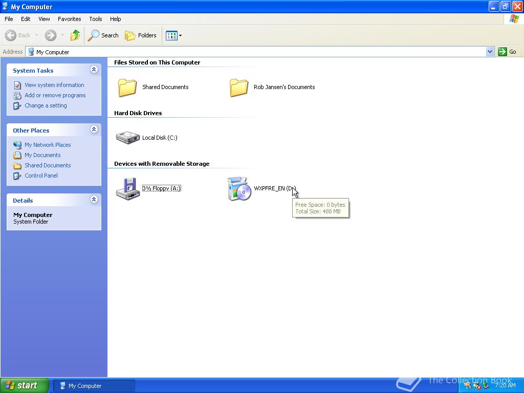The image size is (524, 393).
Task: Open the Views icon menu
Action: click(x=174, y=35)
